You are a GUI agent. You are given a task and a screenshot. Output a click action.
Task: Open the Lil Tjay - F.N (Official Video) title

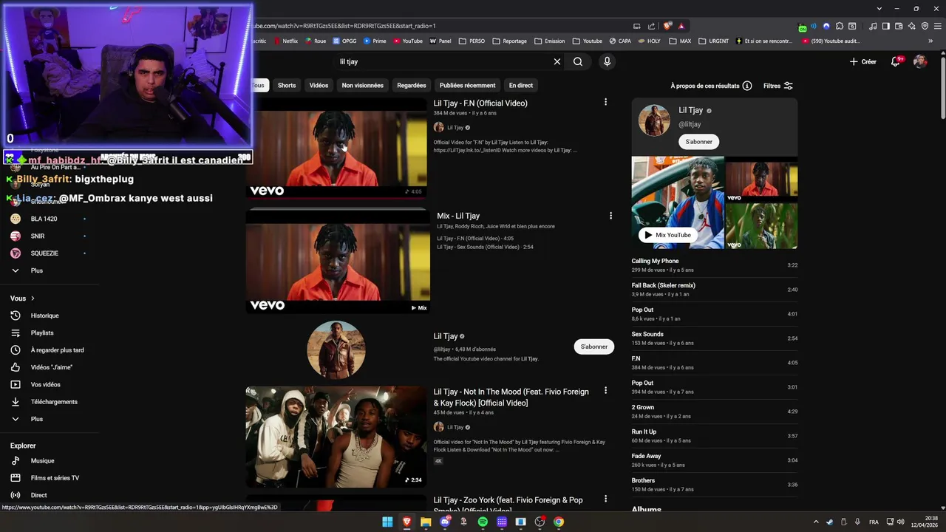[x=480, y=103]
